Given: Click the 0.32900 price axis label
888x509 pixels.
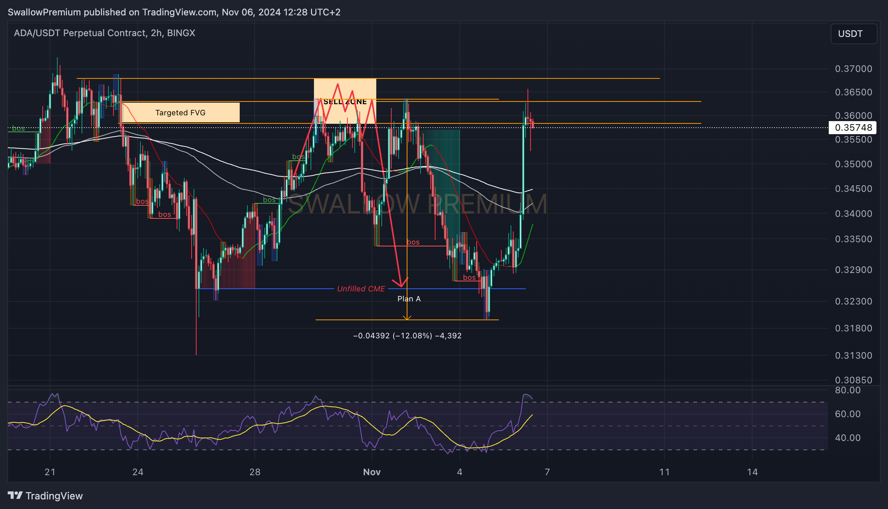Looking at the screenshot, I should point(853,270).
